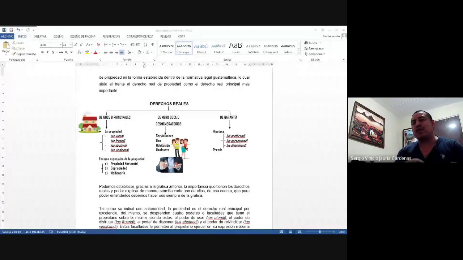Open the proofing check icon in status bar
Viewport: 463px width, 260px height.
pos(51,232)
